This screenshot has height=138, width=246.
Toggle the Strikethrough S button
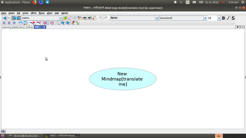coord(233,18)
